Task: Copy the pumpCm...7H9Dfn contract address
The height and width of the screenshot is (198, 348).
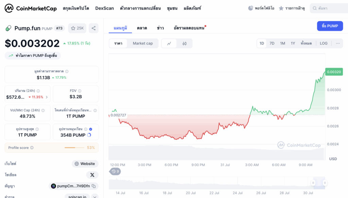Action: click(94, 186)
